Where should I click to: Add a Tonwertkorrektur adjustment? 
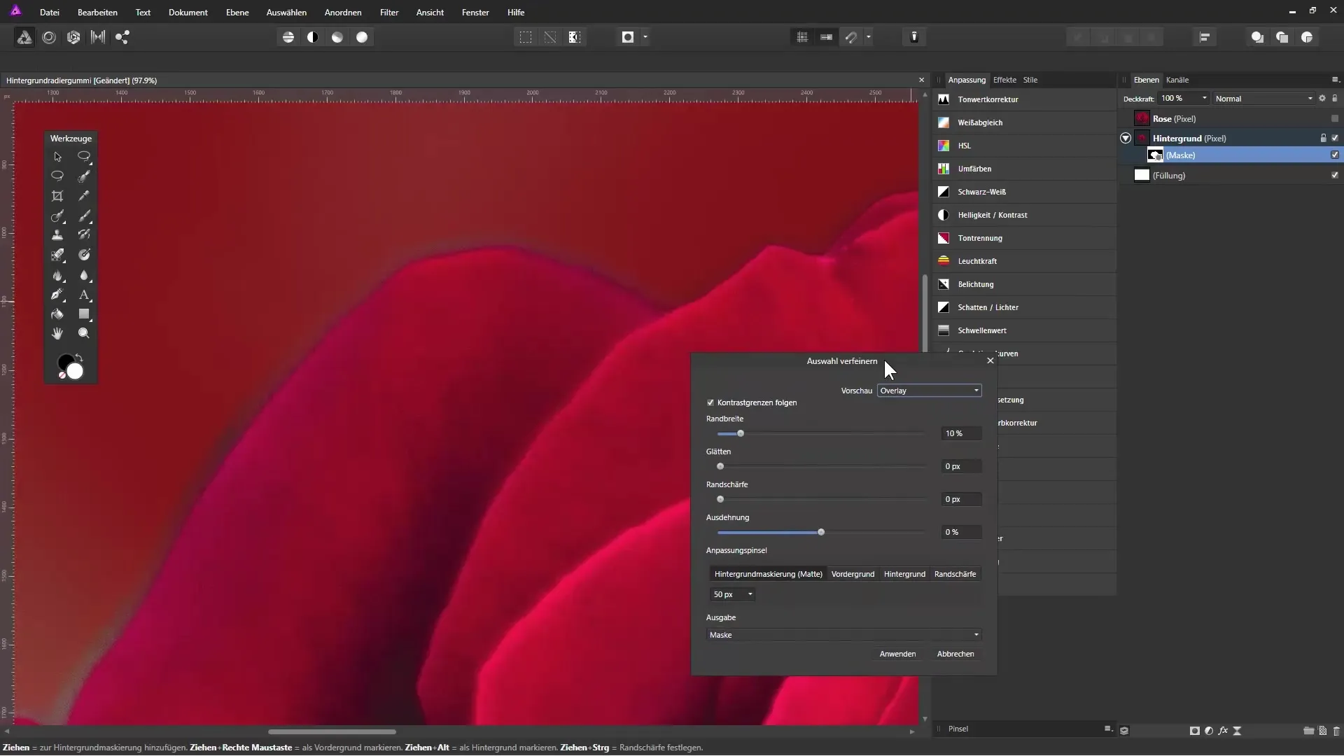(1025, 99)
